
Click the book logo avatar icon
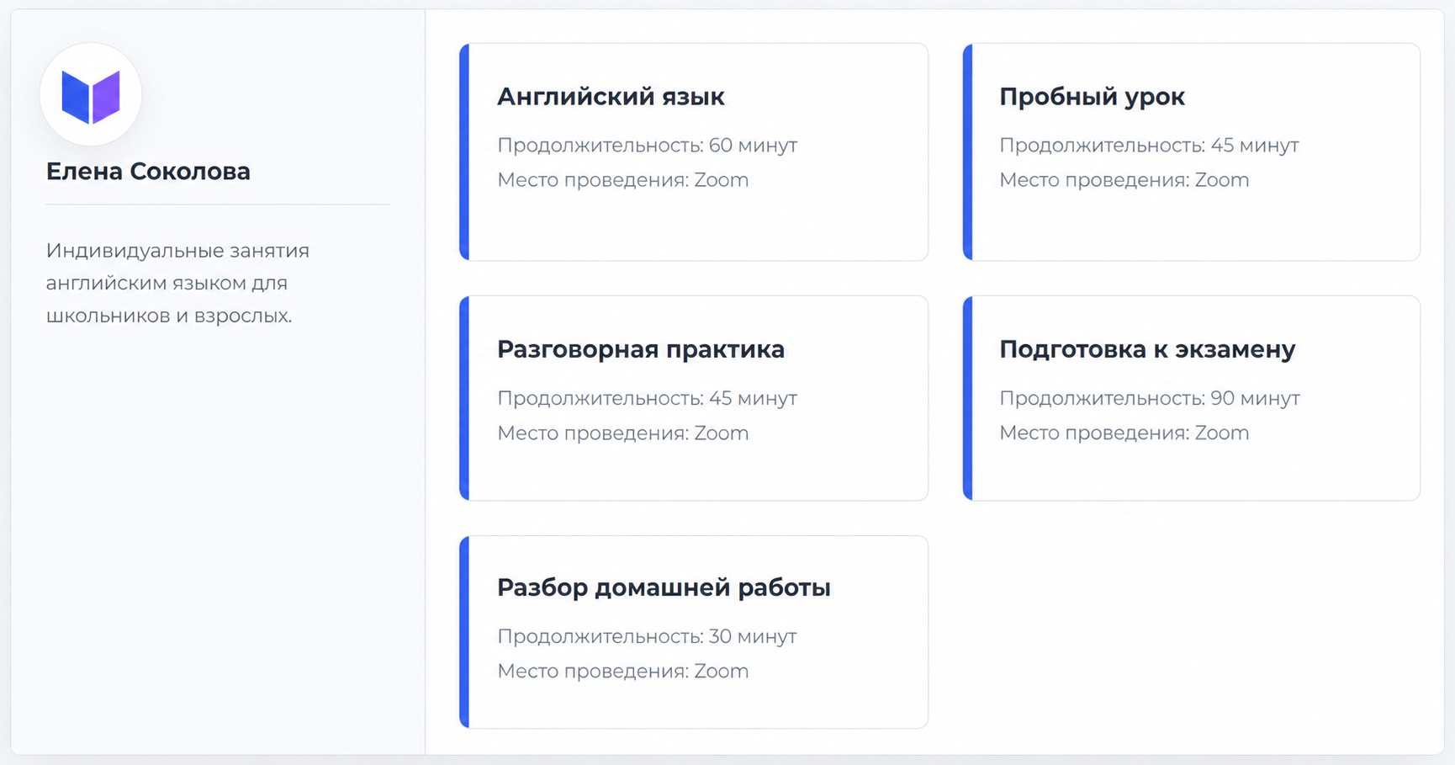(91, 95)
